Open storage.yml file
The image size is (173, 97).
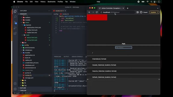click(x=29, y=78)
